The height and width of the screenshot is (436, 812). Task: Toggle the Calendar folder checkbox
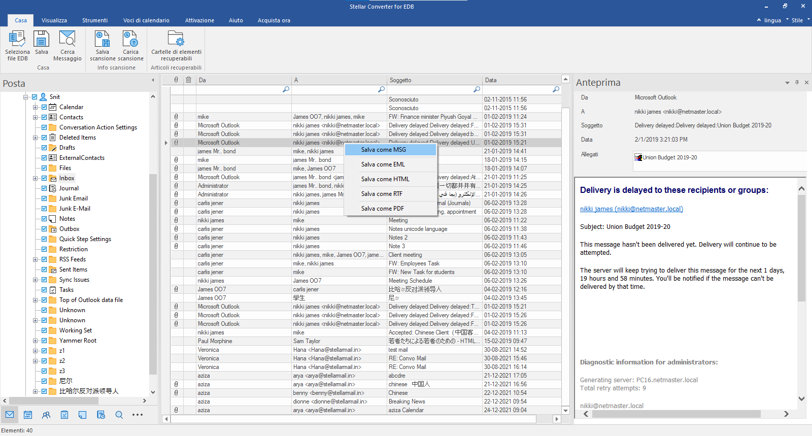pos(44,107)
